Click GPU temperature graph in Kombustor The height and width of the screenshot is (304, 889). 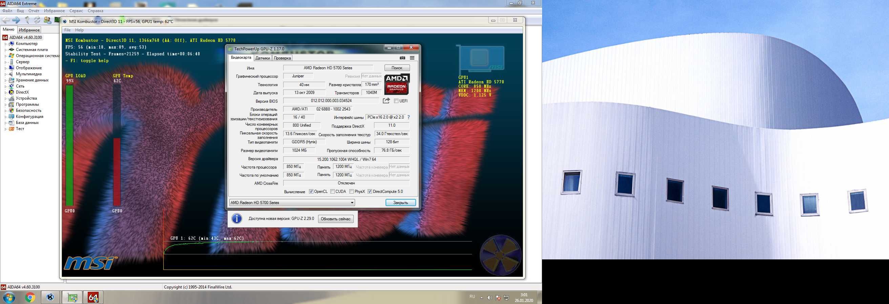pos(317,255)
